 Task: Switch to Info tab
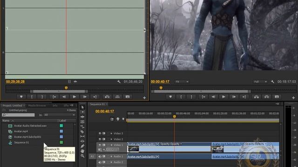[55, 105]
